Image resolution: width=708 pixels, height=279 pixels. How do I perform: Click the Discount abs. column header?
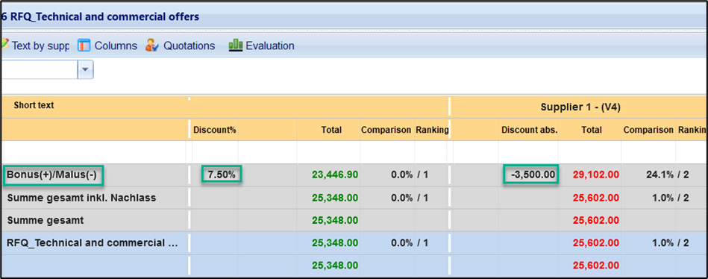click(529, 130)
